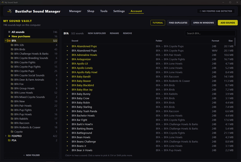241x162 pixels.
Task: Open the BFA Rodents & Coaxer folder
Action: pos(31,127)
